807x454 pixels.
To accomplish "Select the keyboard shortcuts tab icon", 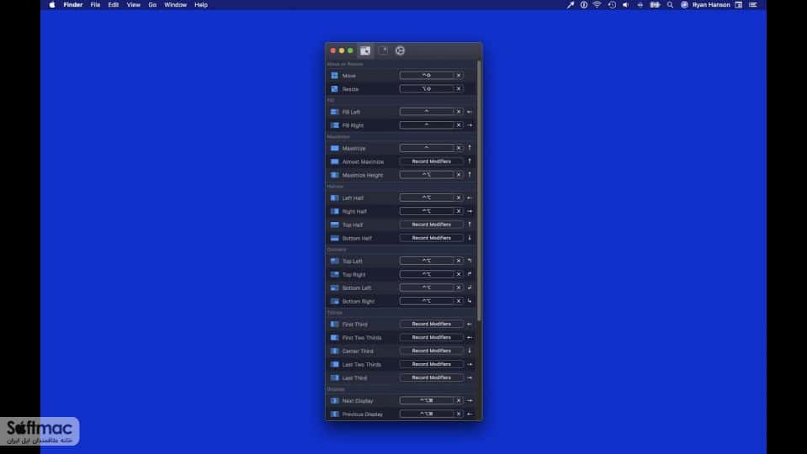I will (x=365, y=50).
